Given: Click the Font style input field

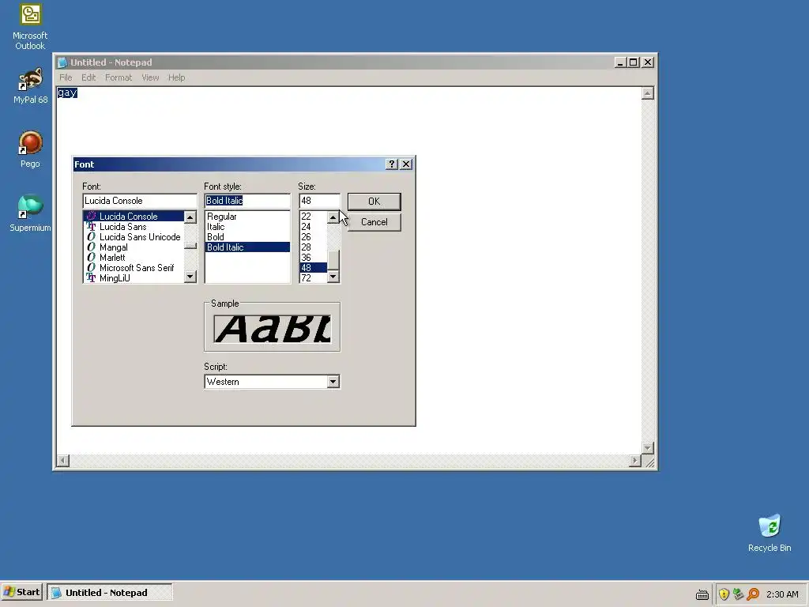Looking at the screenshot, I should (x=247, y=201).
